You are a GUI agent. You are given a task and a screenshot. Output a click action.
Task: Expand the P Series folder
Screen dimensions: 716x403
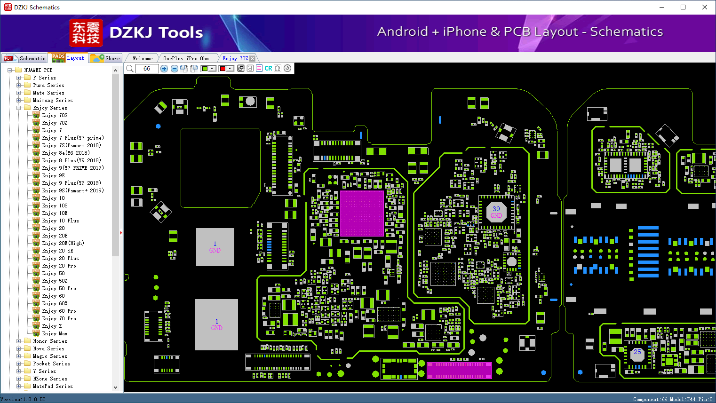click(19, 78)
